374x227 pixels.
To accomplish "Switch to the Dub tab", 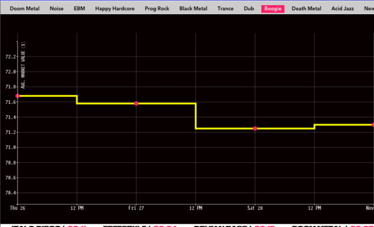I will tap(249, 9).
